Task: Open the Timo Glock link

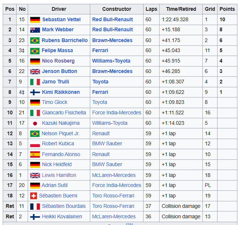Action: coord(55,102)
